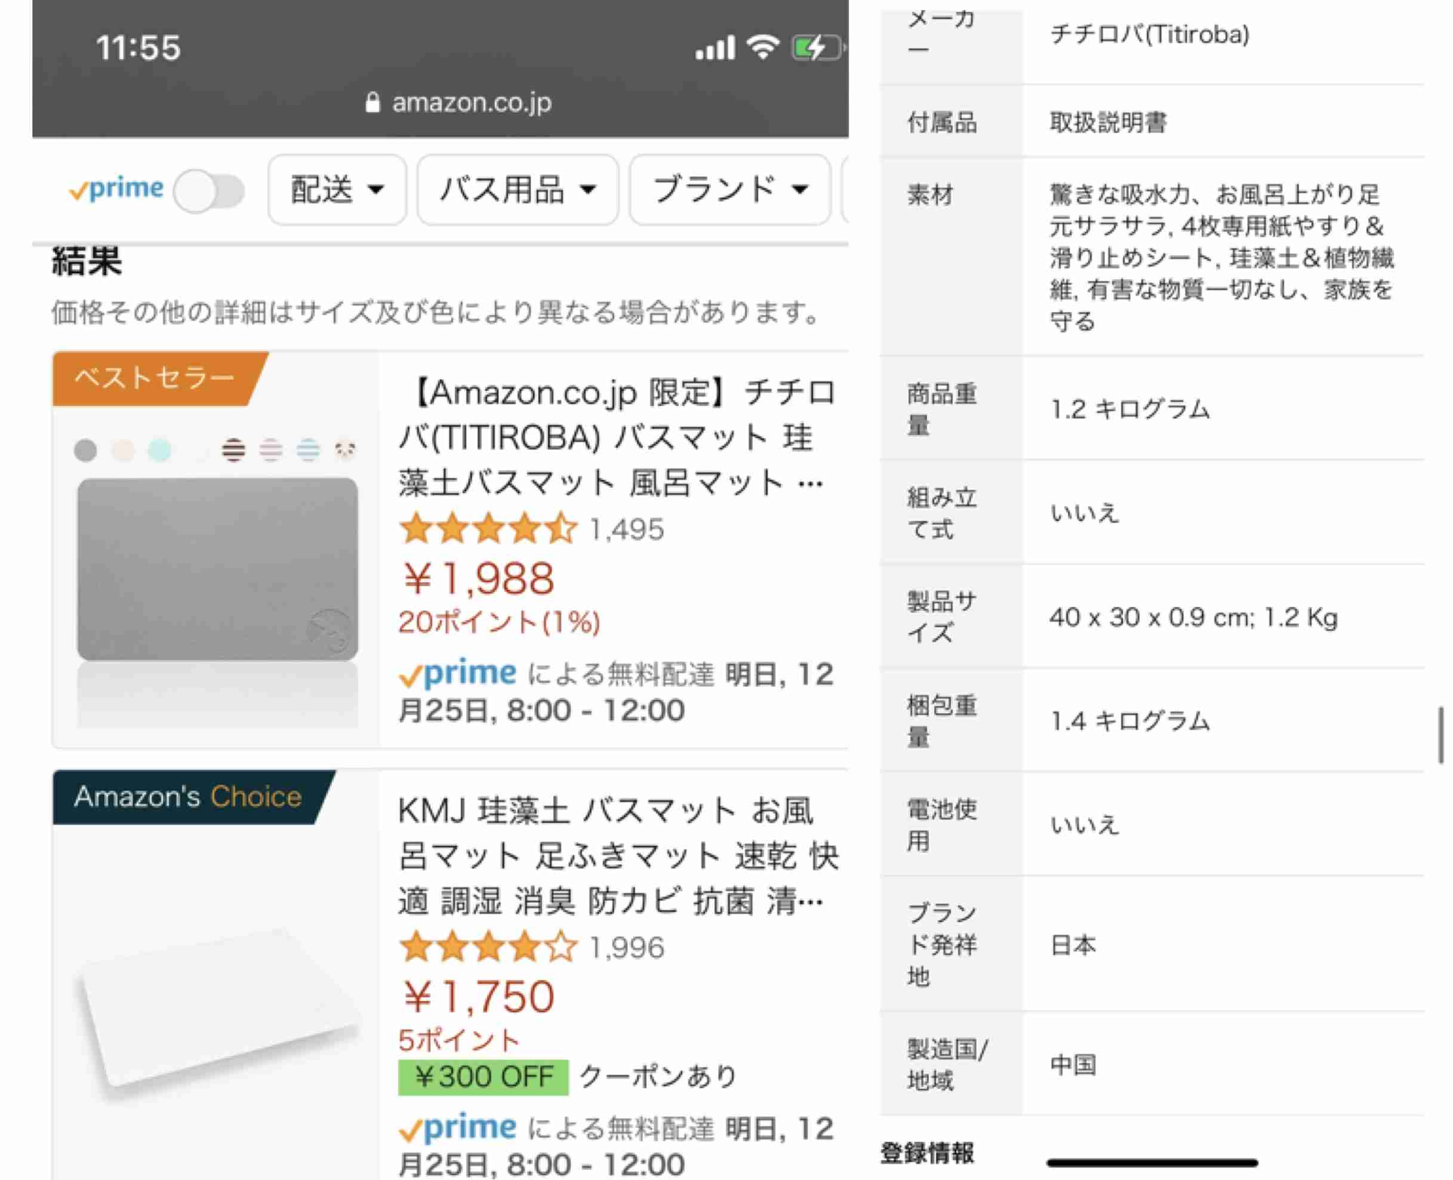This screenshot has width=1453, height=1180.
Task: Click the prime delivery logo on TITIROBA listing
Action: (x=457, y=674)
